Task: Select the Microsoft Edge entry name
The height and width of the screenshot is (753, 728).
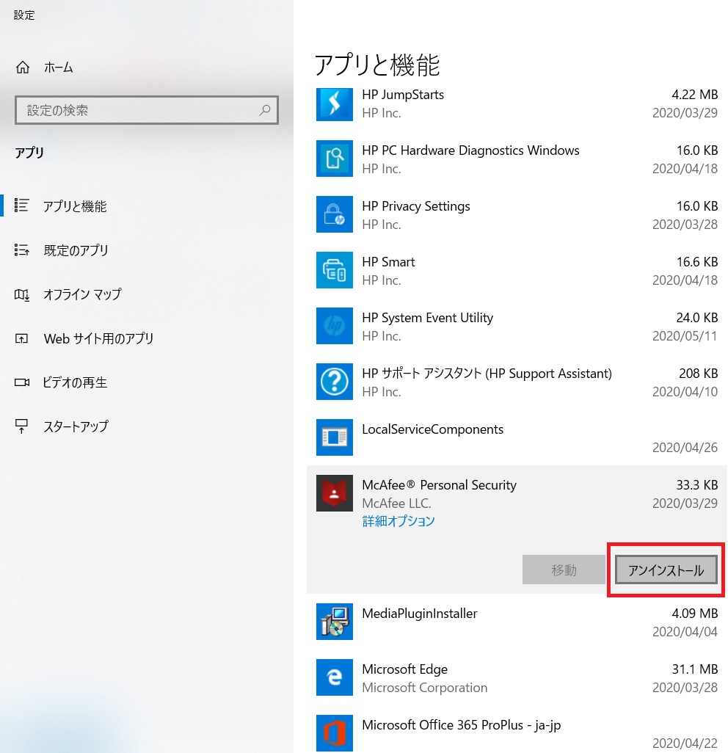Action: [x=405, y=669]
